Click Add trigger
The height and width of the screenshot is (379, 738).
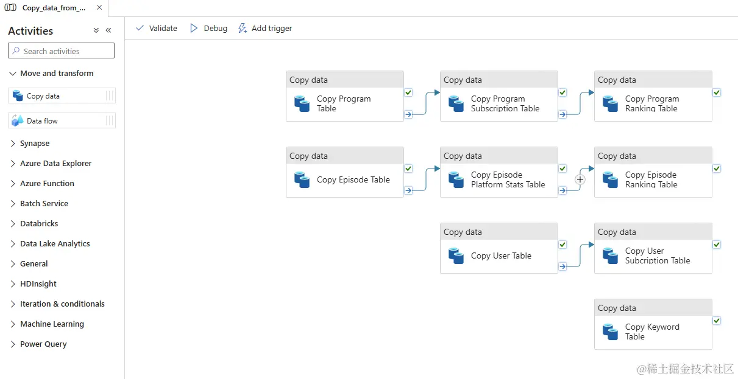(x=265, y=28)
